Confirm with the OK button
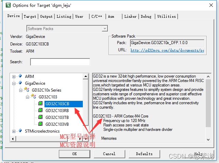Screen dimensions: 219x163 (x=75, y=154)
